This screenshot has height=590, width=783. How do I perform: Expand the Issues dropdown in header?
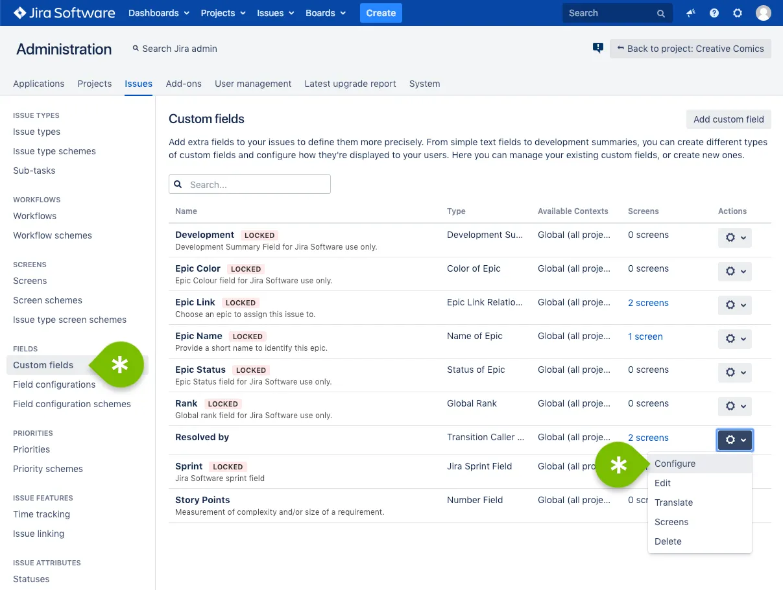[276, 13]
